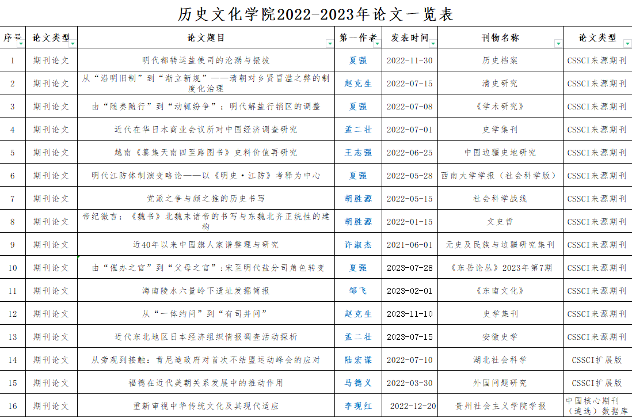Select author 邹飞 in the table

358,291
